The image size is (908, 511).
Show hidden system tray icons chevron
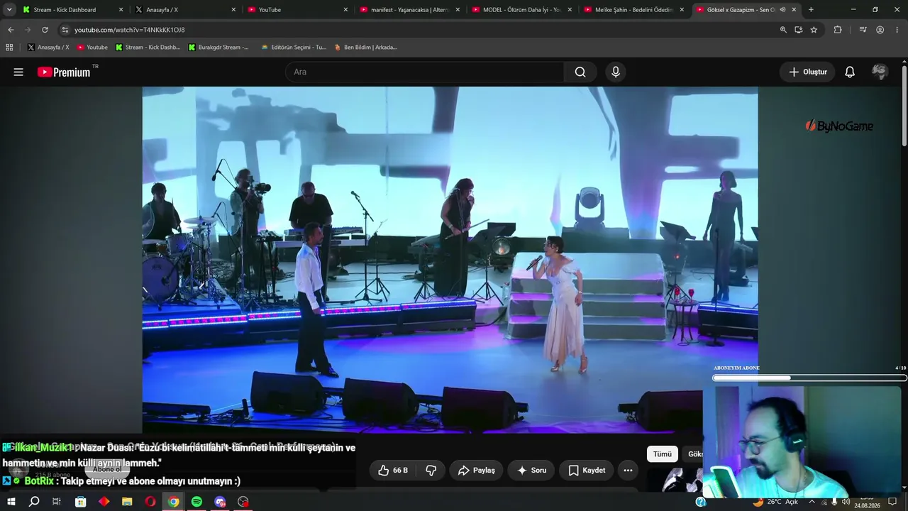tap(812, 502)
